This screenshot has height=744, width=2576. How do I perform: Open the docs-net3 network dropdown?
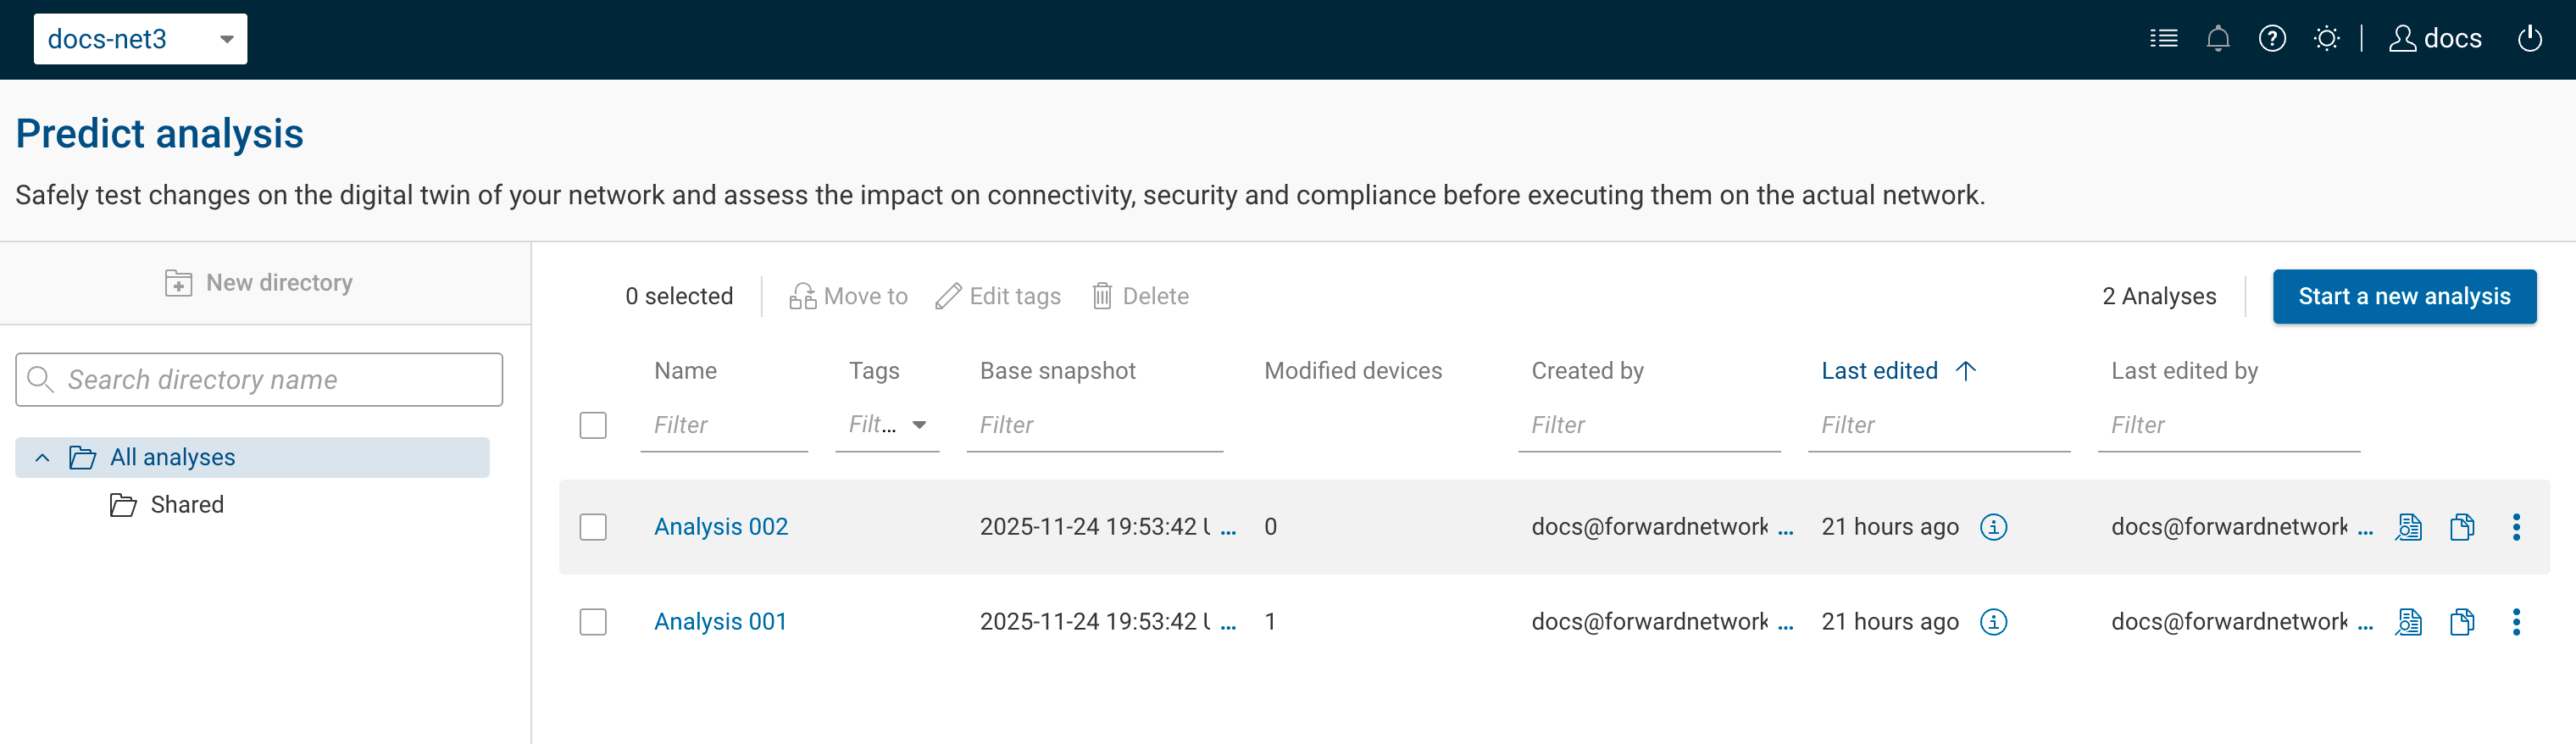140,39
